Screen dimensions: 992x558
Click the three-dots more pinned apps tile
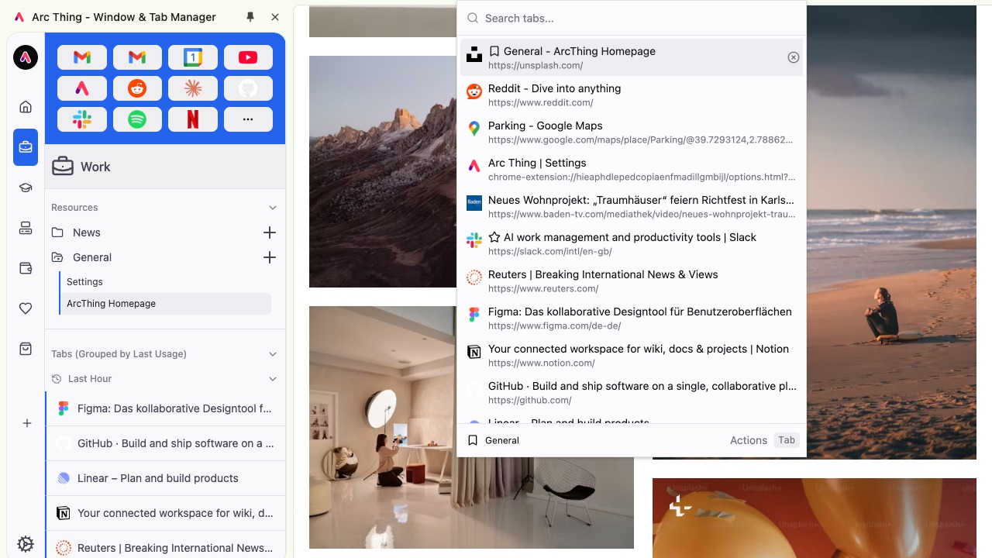(248, 119)
